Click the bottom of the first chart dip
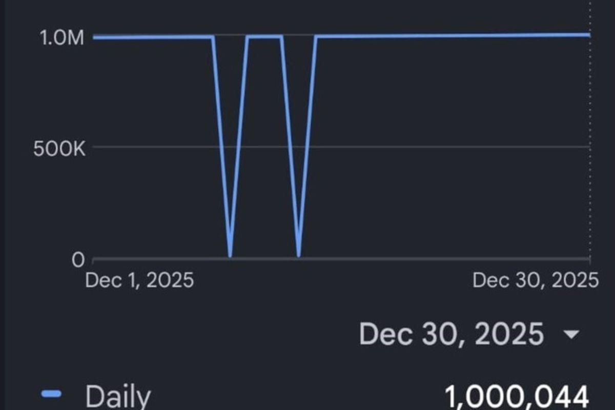This screenshot has height=410, width=615. tap(230, 255)
